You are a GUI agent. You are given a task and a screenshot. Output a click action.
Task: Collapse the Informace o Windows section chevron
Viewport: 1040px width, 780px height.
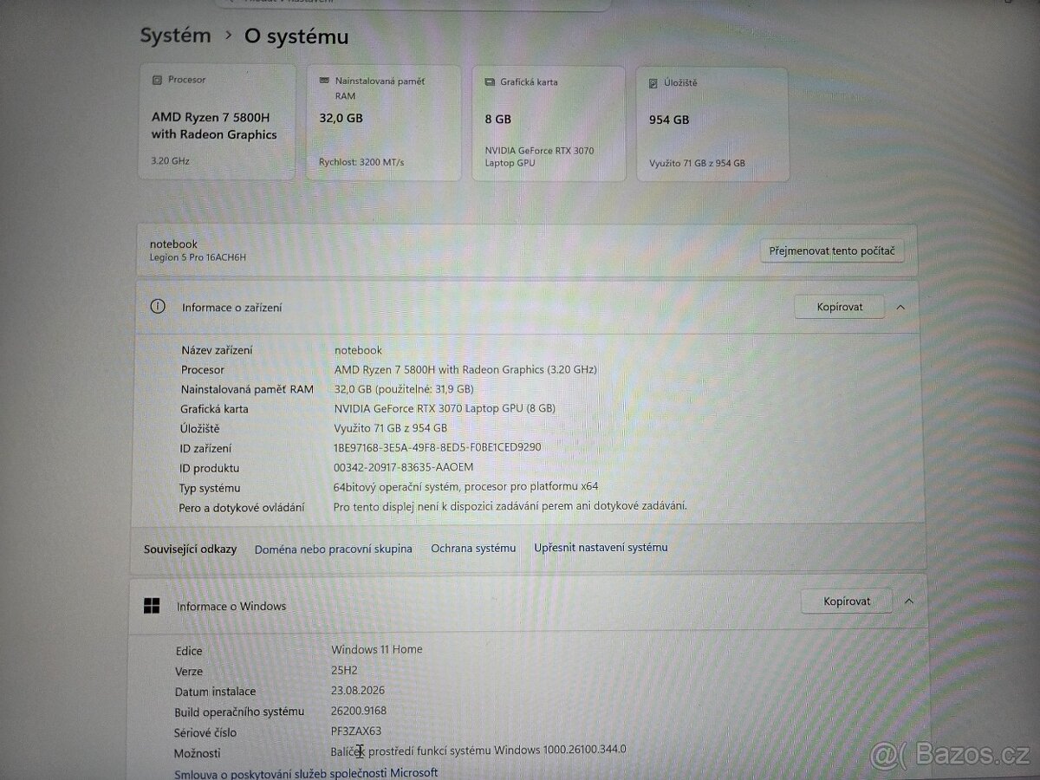[x=908, y=601]
